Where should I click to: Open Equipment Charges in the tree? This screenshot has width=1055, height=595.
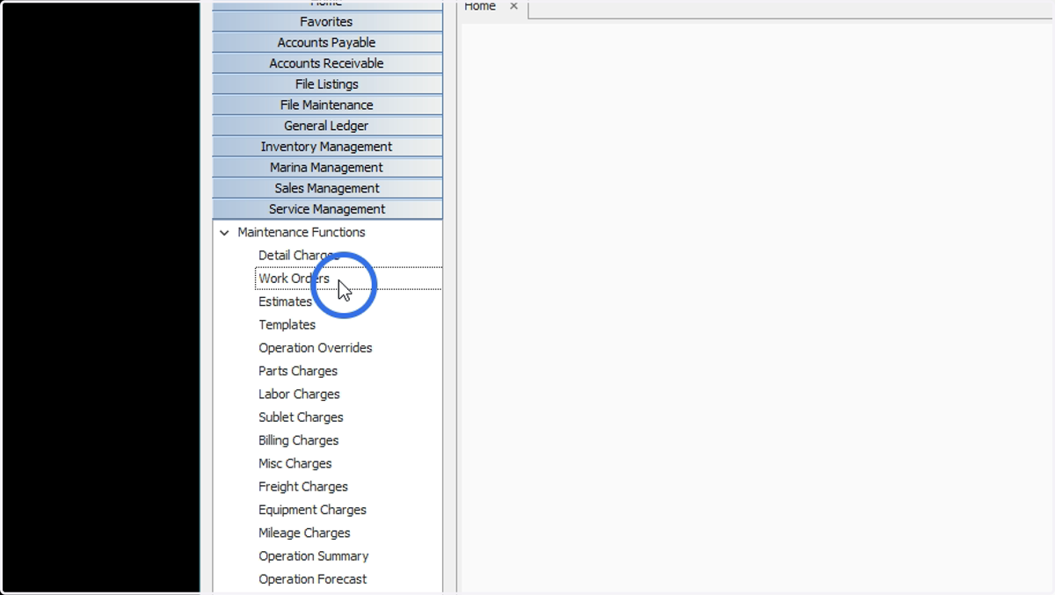pyautogui.click(x=312, y=510)
